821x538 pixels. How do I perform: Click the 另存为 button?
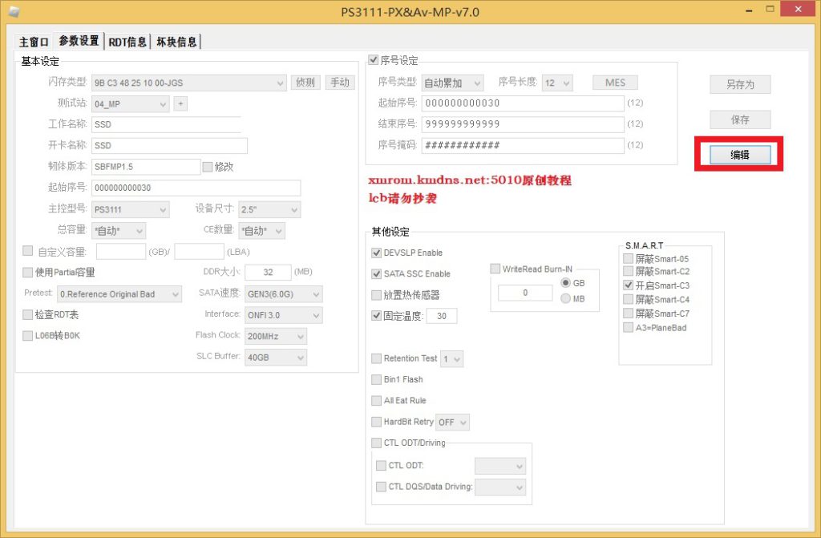(739, 84)
